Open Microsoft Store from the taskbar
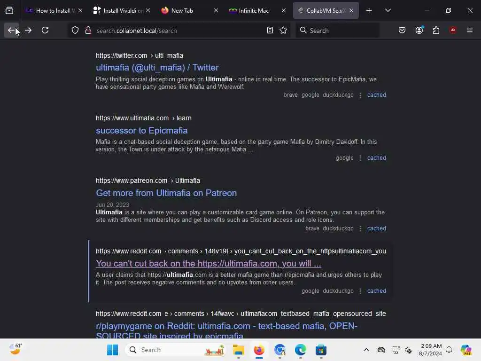The image size is (481, 361). pos(321,350)
